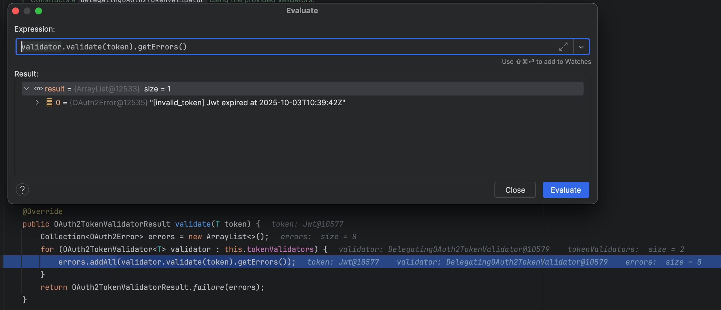721x310 pixels.
Task: Focus the Expression input field
Action: [x=287, y=47]
